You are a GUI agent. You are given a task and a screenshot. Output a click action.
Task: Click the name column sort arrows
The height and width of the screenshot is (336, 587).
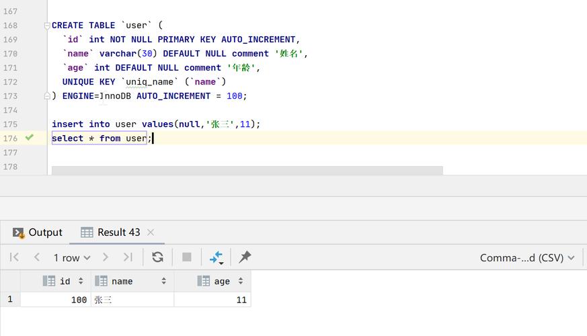(x=163, y=281)
